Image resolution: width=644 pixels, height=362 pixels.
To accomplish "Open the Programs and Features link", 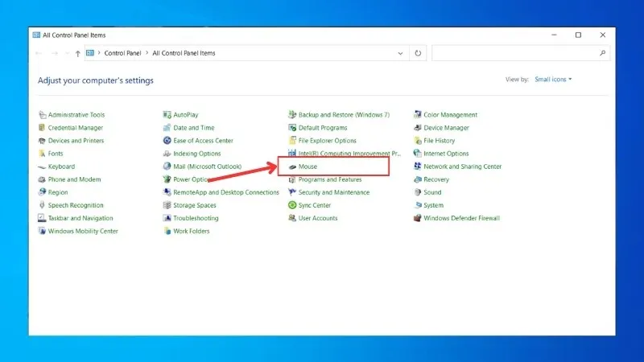I will coord(329,179).
